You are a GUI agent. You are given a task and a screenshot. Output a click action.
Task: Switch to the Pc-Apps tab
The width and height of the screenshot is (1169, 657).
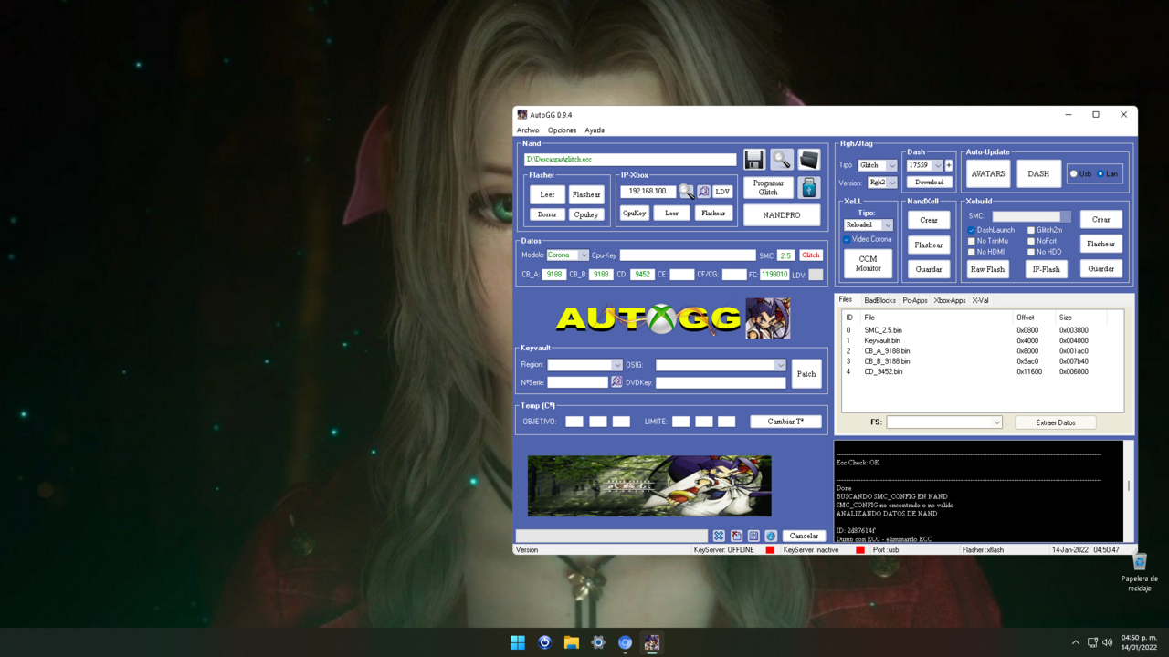tap(914, 300)
